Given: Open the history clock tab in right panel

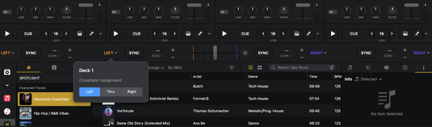Looking at the screenshot, I should point(405,68).
